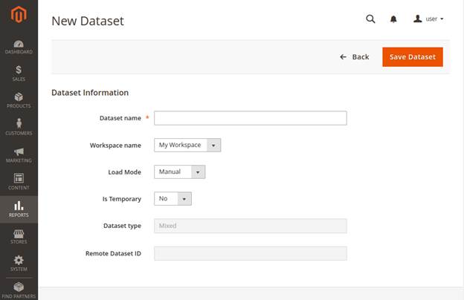
Task: Click the New Dataset page title
Action: click(x=88, y=21)
